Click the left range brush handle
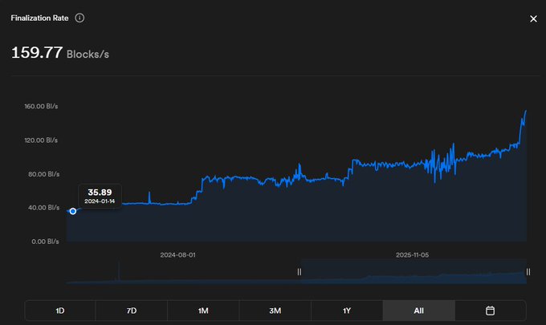 [x=299, y=272]
